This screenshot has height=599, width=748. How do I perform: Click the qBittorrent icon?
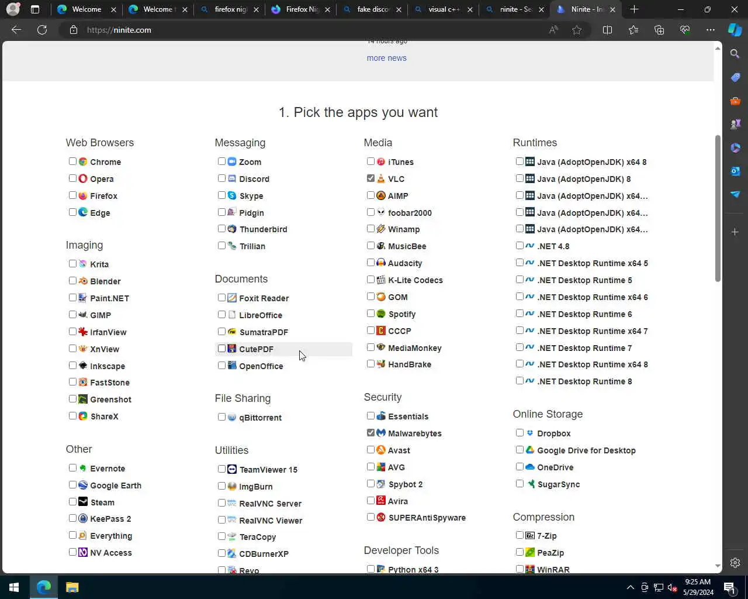pyautogui.click(x=232, y=417)
